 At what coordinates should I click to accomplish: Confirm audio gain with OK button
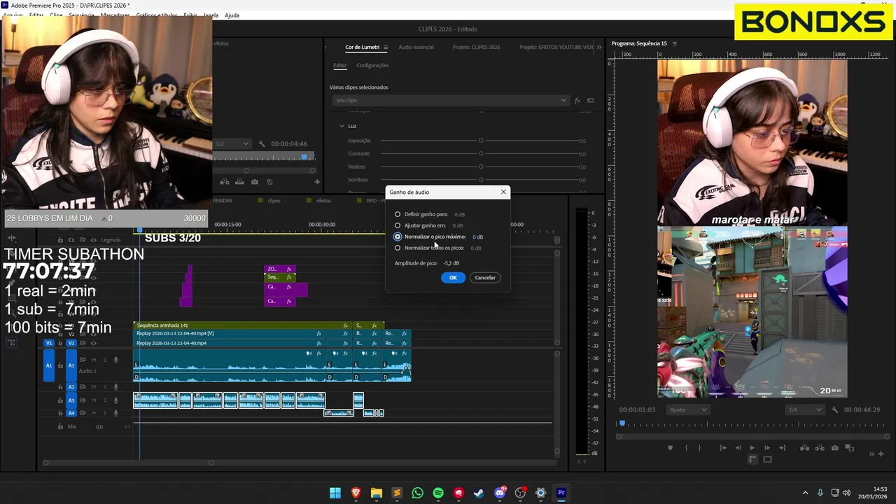453,278
